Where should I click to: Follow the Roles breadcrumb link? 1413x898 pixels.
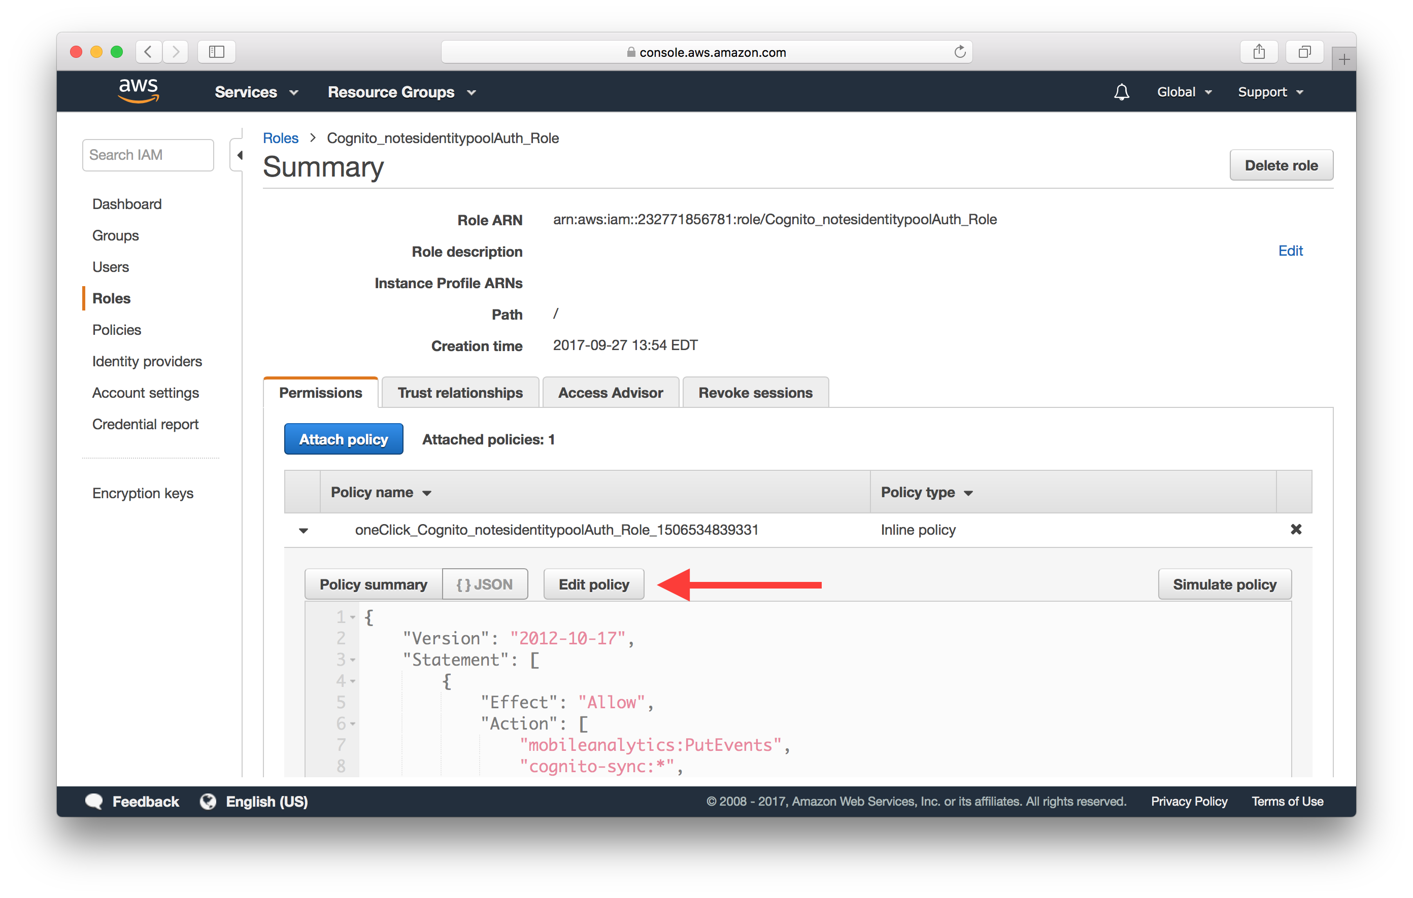[x=281, y=138]
